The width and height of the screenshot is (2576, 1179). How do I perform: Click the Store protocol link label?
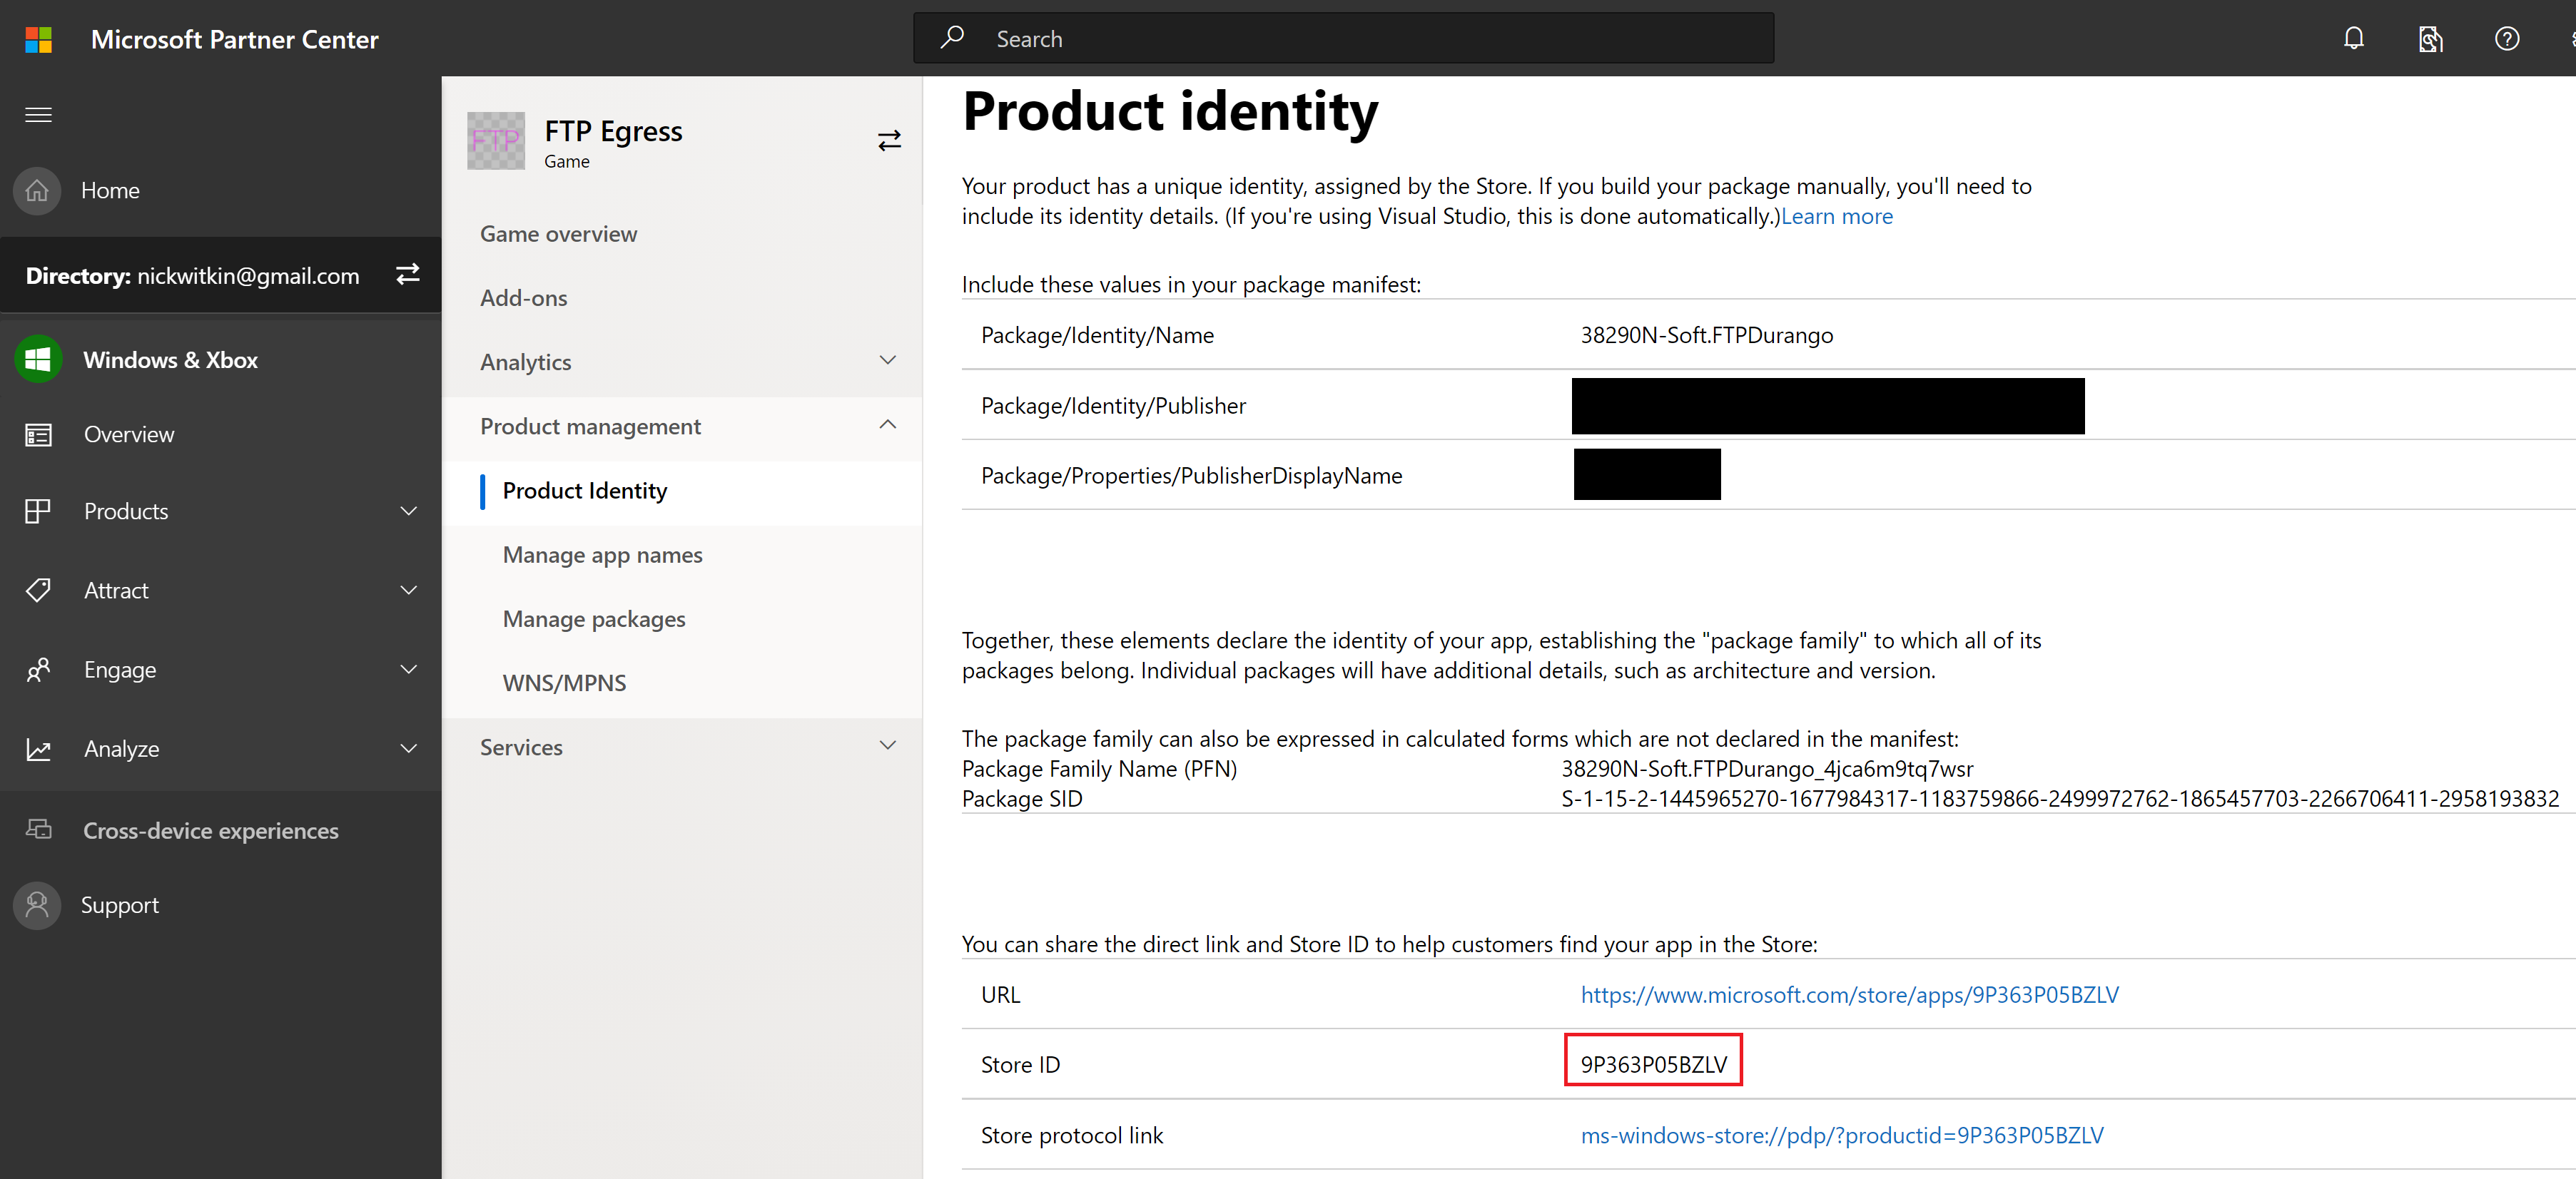click(x=1071, y=1136)
